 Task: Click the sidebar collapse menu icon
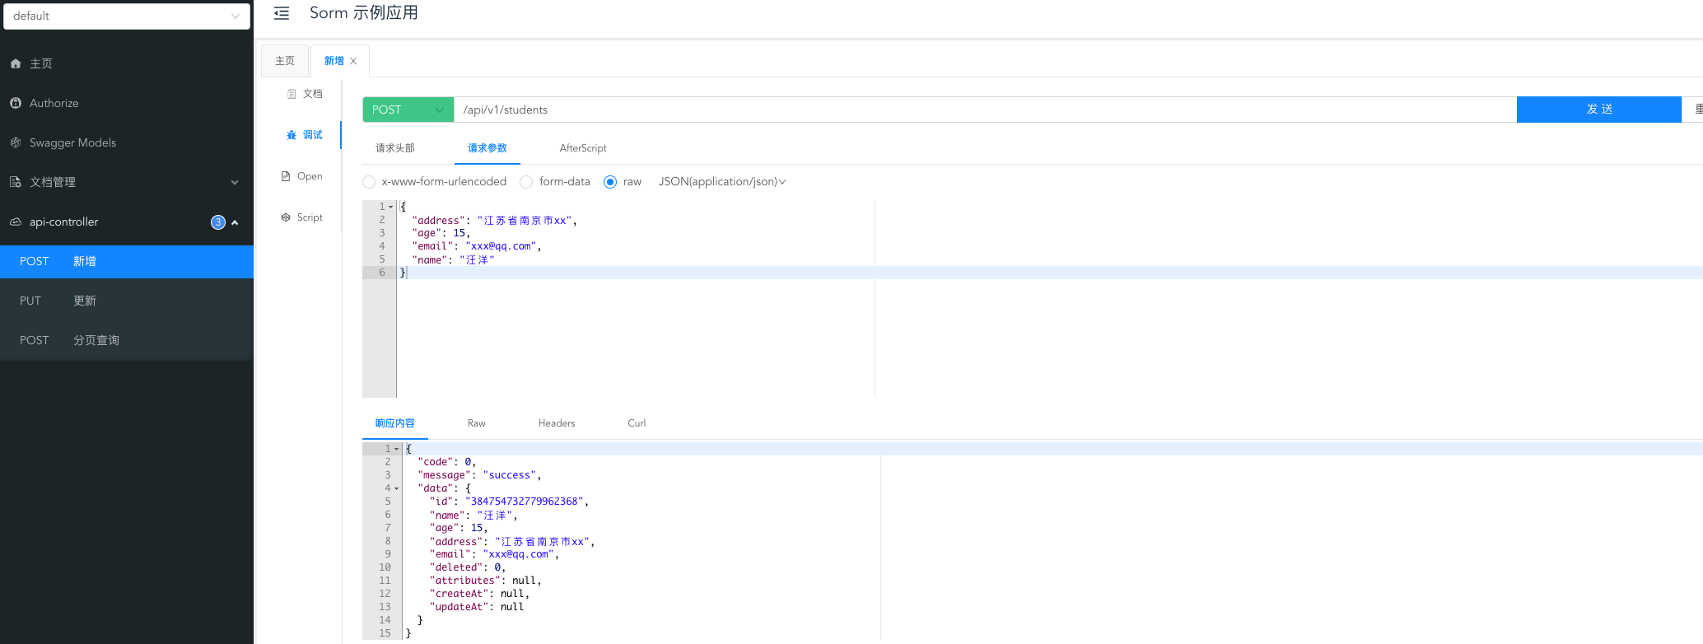[x=282, y=13]
